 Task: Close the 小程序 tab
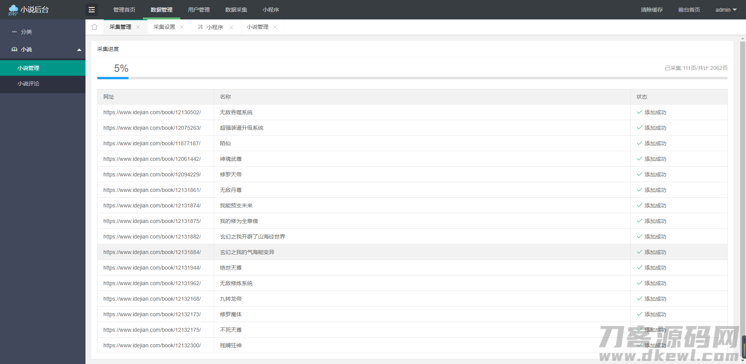(x=231, y=27)
